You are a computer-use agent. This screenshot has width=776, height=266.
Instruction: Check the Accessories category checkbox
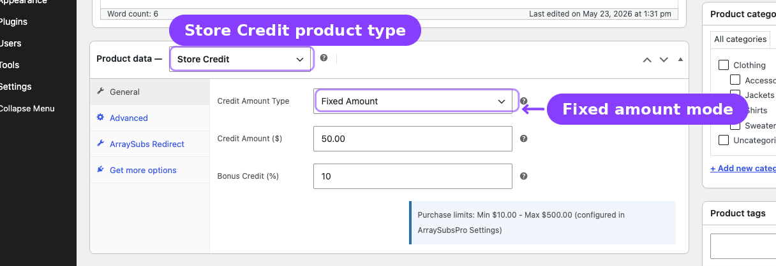click(735, 80)
